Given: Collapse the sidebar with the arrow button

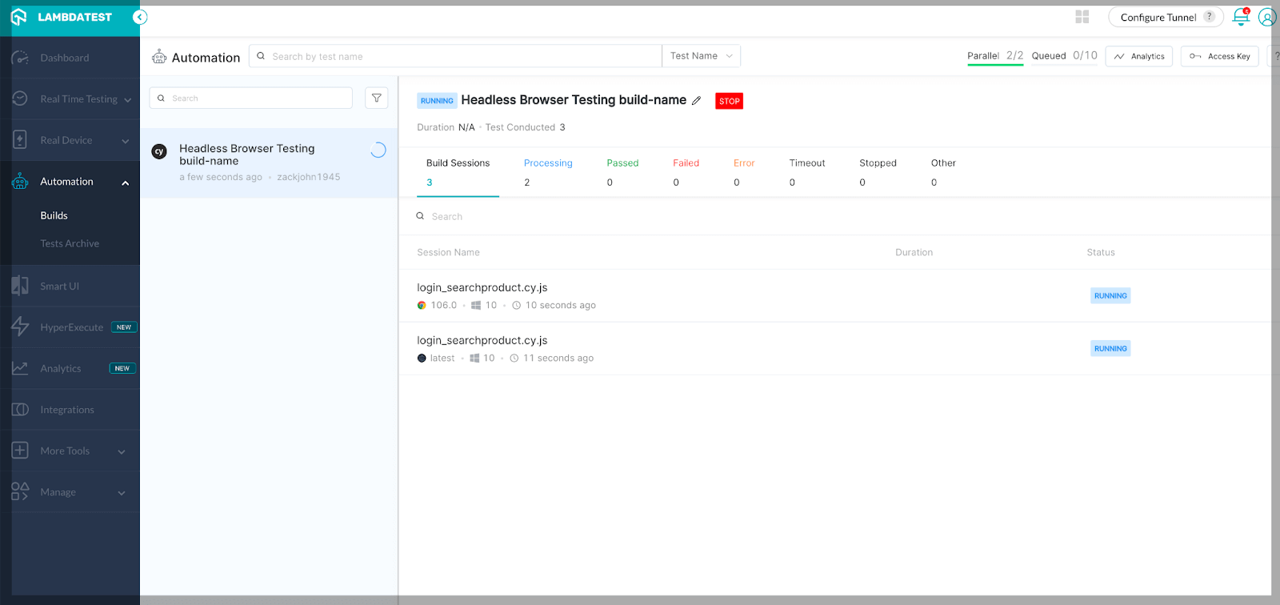Looking at the screenshot, I should tap(140, 17).
